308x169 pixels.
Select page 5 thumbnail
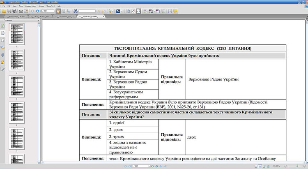[17, 139]
